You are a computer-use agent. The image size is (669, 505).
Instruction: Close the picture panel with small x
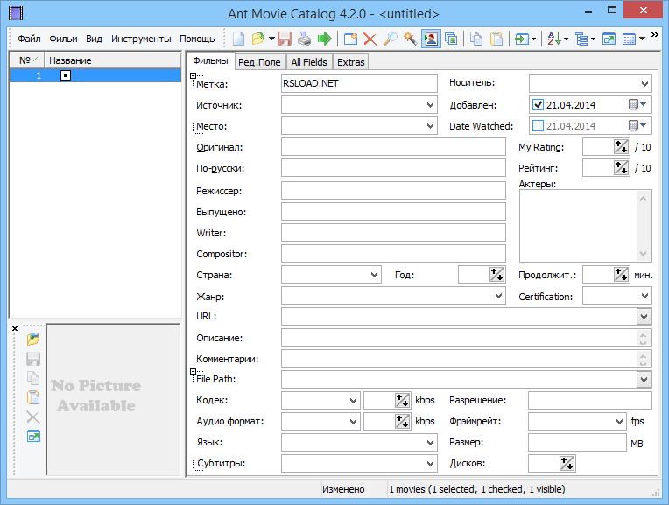(x=15, y=328)
